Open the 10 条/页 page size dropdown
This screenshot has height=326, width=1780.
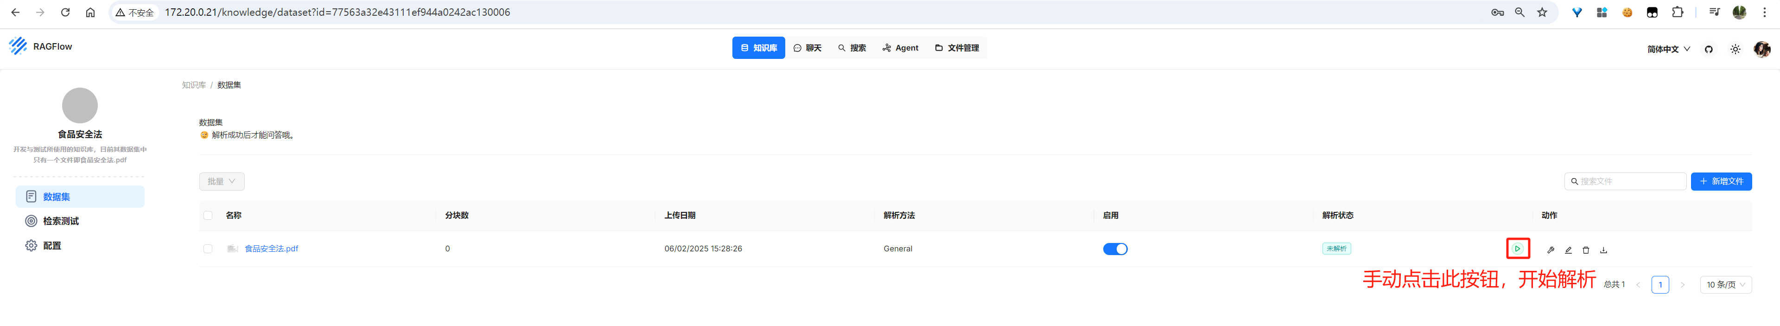coord(1725,285)
